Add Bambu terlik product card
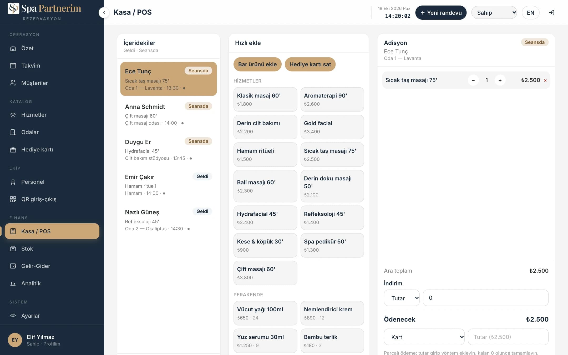 (332, 341)
